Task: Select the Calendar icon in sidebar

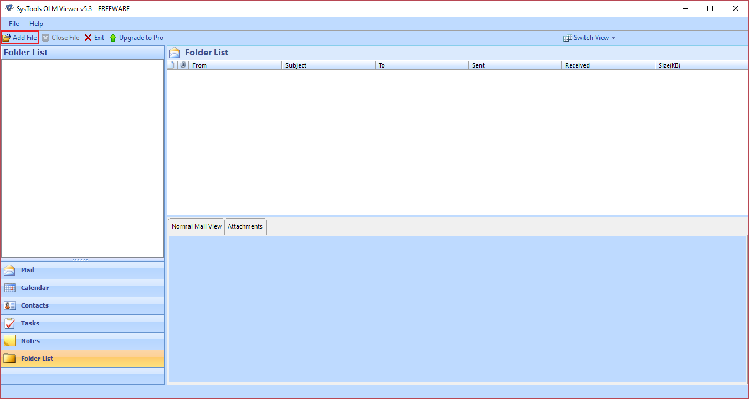Action: tap(9, 288)
